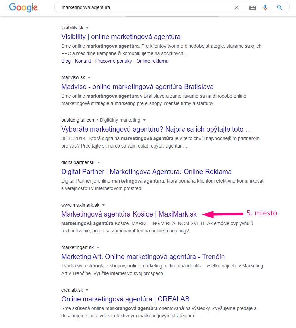Screen dimensions: 296x328
Task: Open the Blog sitelink under Visibility
Action: point(66,61)
